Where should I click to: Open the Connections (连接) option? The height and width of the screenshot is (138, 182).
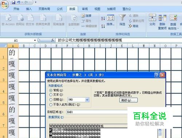(86, 16)
